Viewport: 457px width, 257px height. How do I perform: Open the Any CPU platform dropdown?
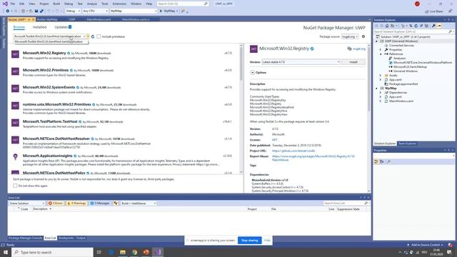95,11
